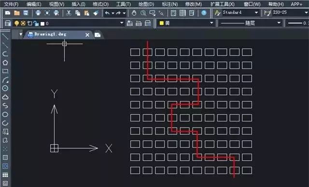Viewport: 309px width, 187px height.
Task: Expand the 随层 linetype dropdown
Action: coord(250,23)
